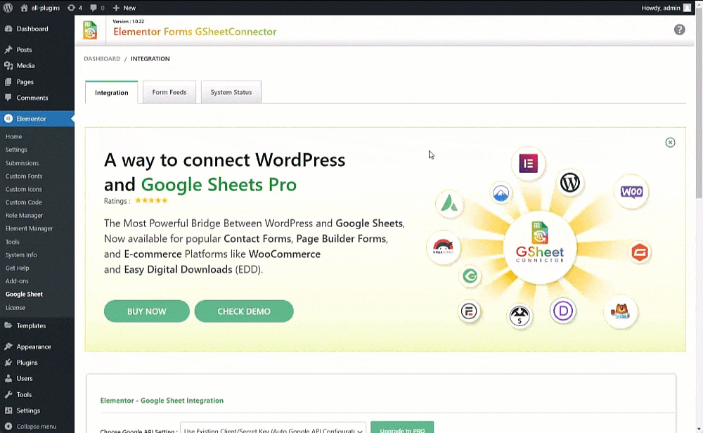Click the Divi logo circle icon
This screenshot has height=433, width=703.
point(563,311)
